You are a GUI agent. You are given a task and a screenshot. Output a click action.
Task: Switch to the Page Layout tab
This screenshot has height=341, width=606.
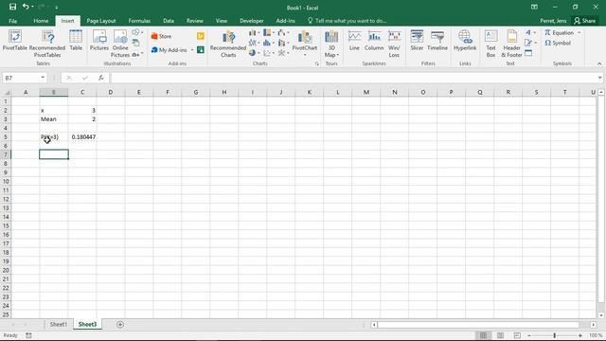tap(101, 21)
